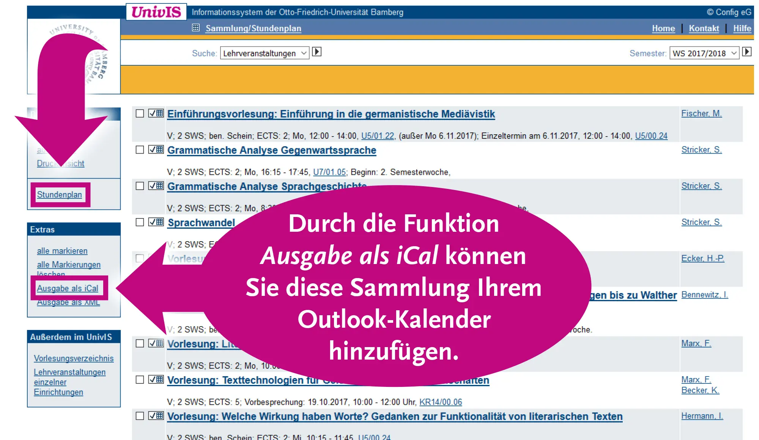Check the box in the Marx, F. only row
759x440 pixels.
coord(140,343)
